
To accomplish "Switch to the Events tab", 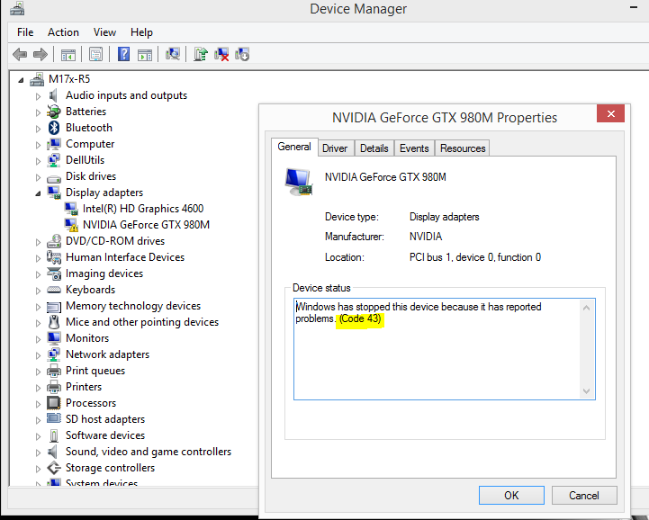I will [414, 148].
